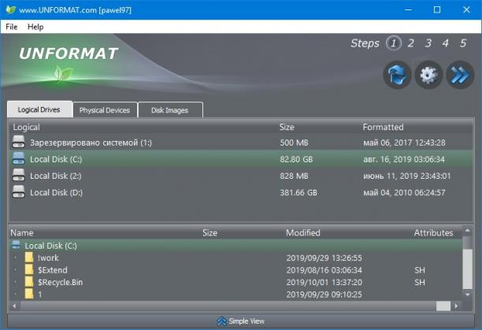This screenshot has height=330, width=482.
Task: Click the 82.80 GB size value
Action: point(296,159)
